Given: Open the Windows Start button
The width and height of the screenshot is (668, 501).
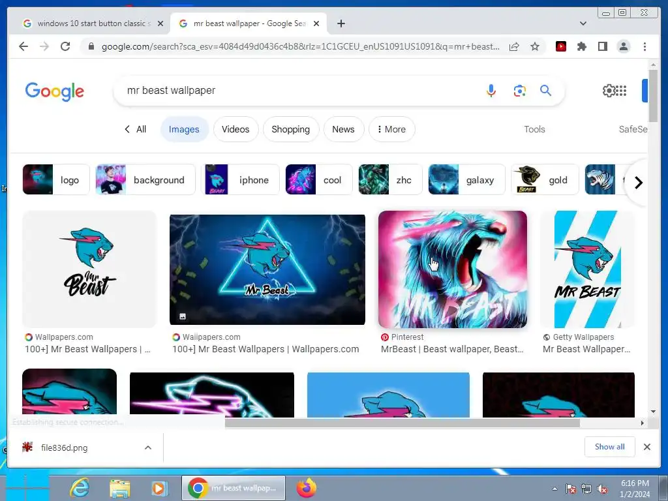Looking at the screenshot, I should tap(26, 488).
